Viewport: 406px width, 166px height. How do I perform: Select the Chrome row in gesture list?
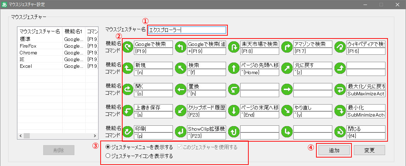point(58,53)
